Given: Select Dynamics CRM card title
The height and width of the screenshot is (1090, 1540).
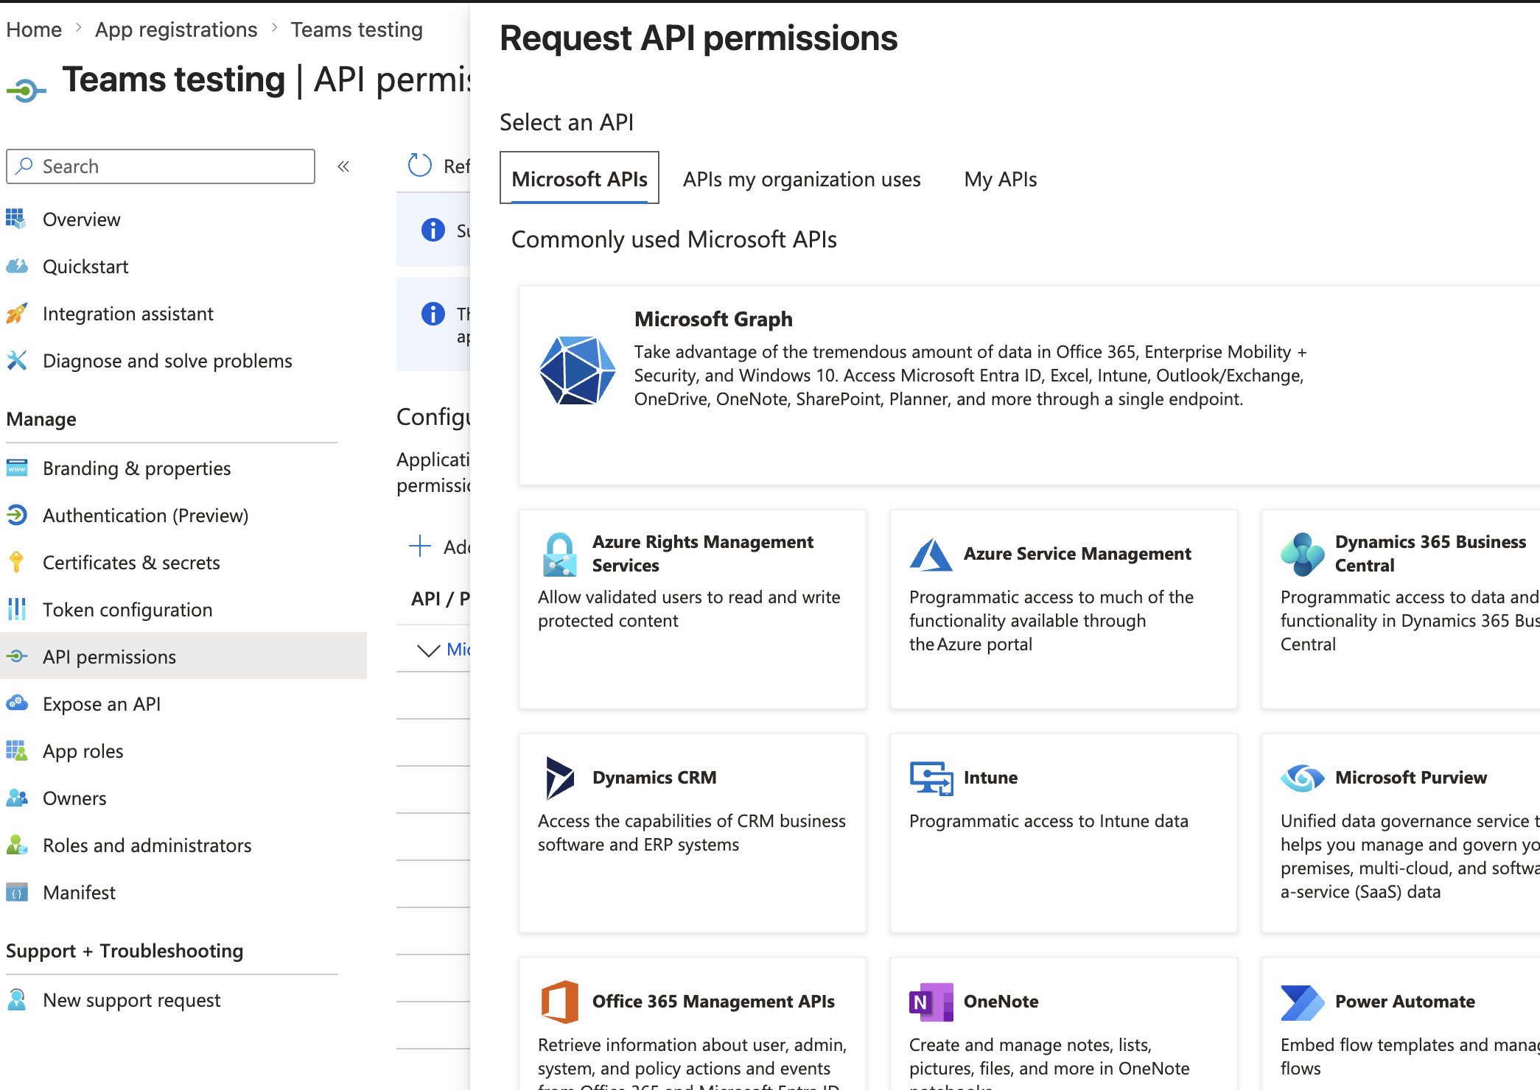Looking at the screenshot, I should pos(654,777).
